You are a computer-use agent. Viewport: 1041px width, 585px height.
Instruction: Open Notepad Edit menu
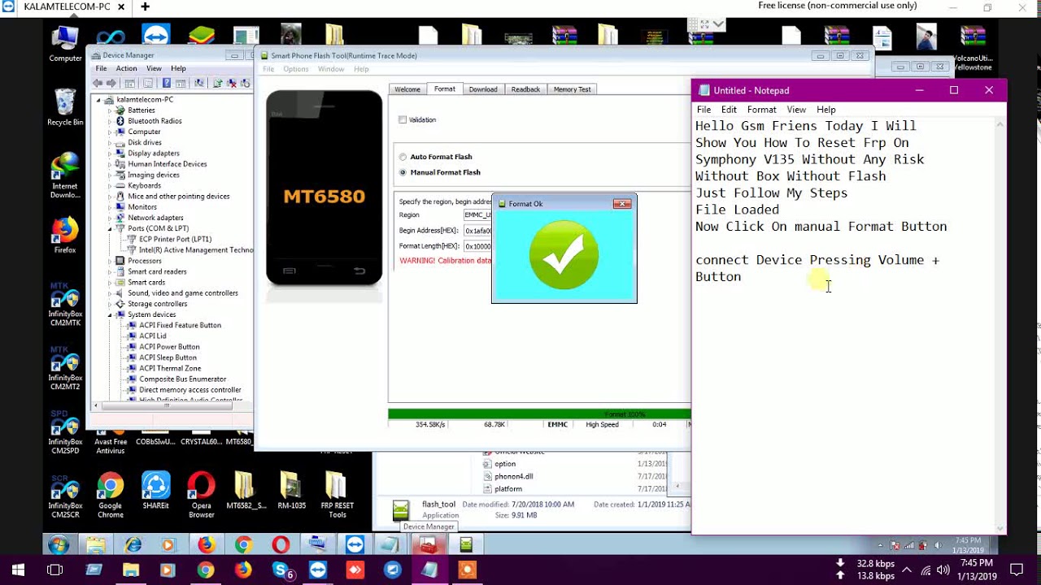coord(729,110)
